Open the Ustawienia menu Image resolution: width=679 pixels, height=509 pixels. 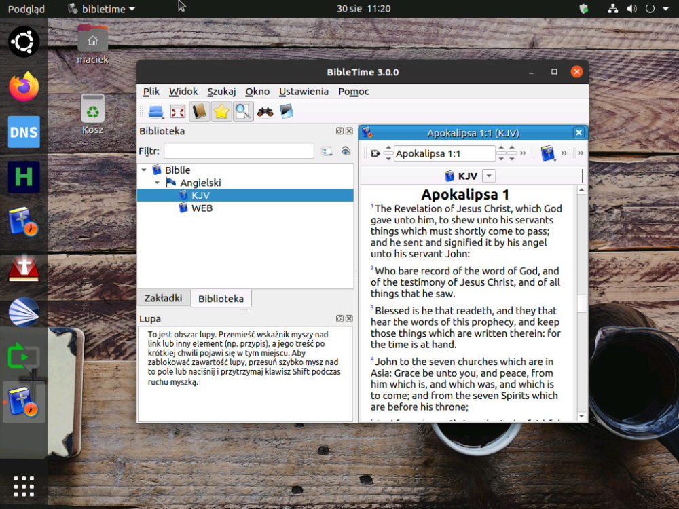coord(304,92)
